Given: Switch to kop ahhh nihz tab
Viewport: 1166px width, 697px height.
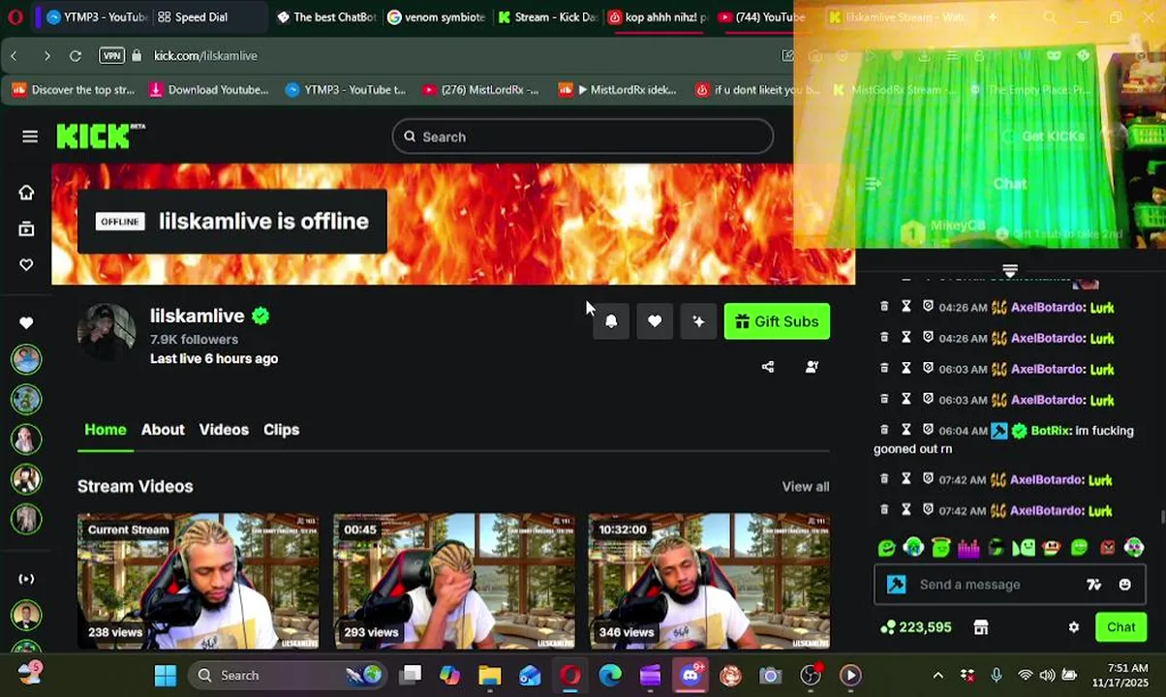Looking at the screenshot, I should pos(659,16).
